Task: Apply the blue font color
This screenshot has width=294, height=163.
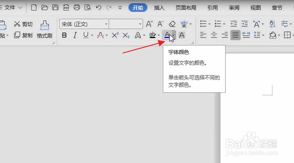Action: 167,35
